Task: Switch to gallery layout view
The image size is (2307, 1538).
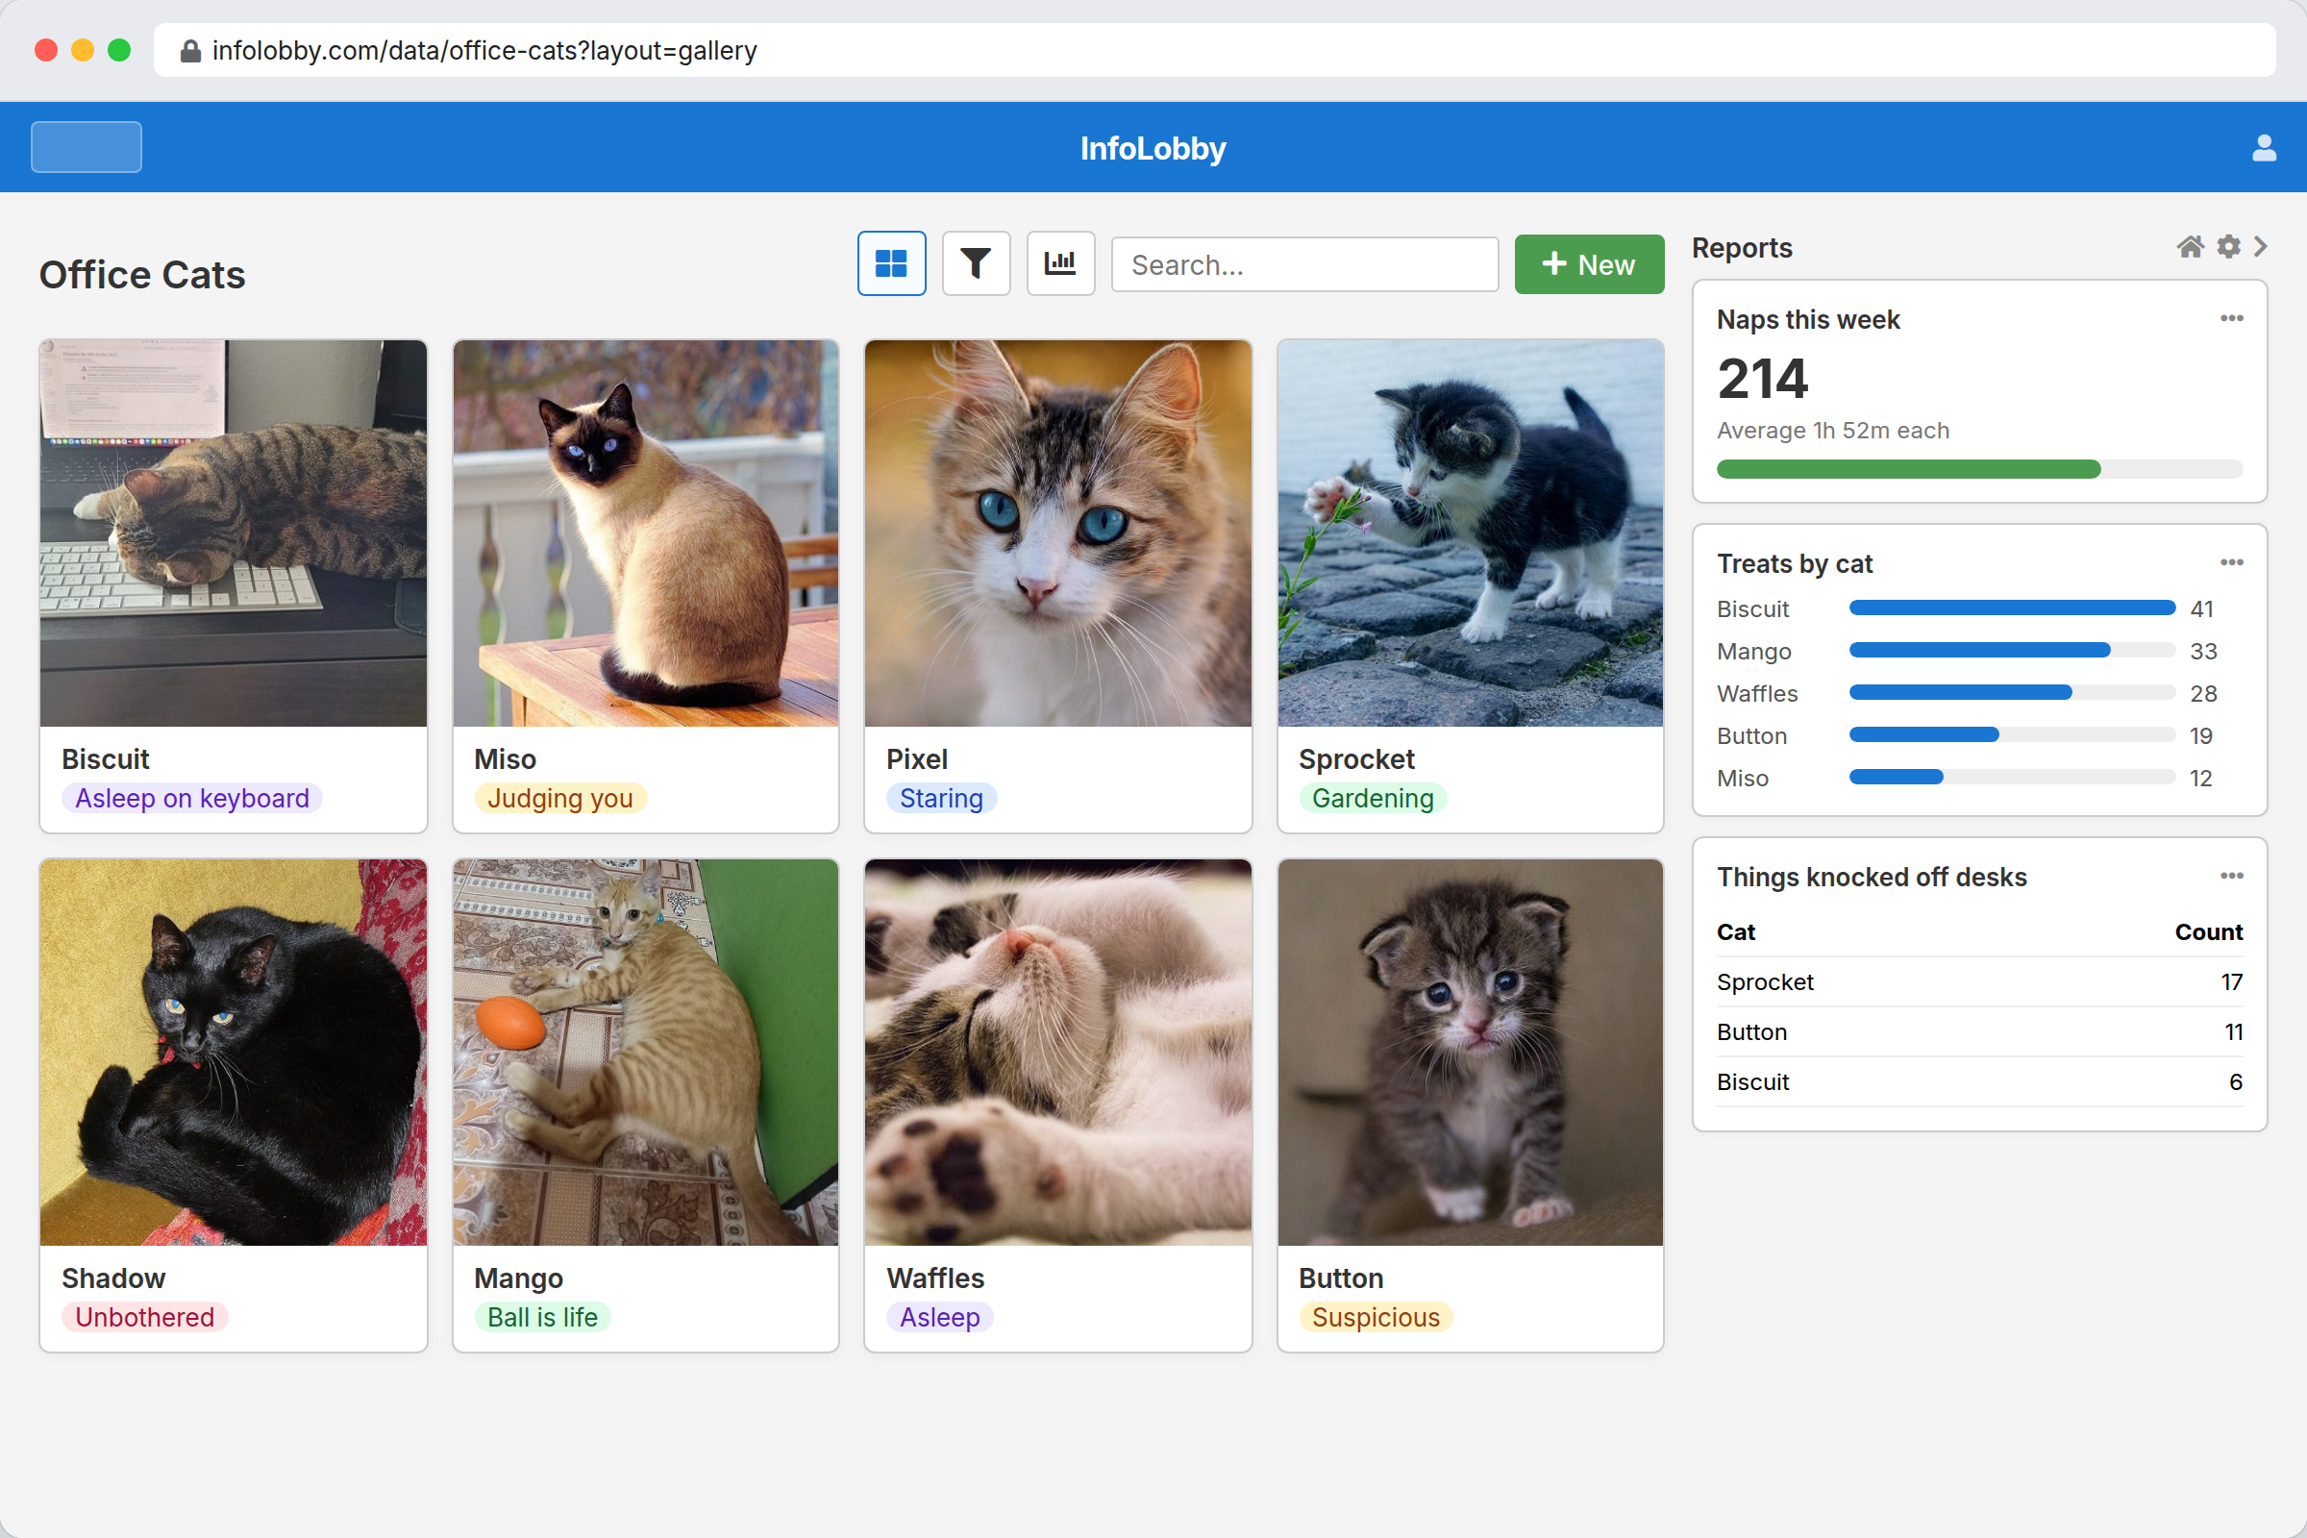Action: pos(891,263)
